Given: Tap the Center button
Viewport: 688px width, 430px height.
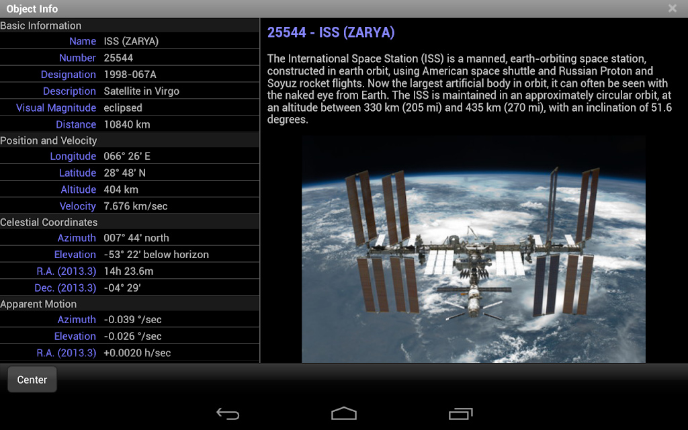Looking at the screenshot, I should [32, 380].
